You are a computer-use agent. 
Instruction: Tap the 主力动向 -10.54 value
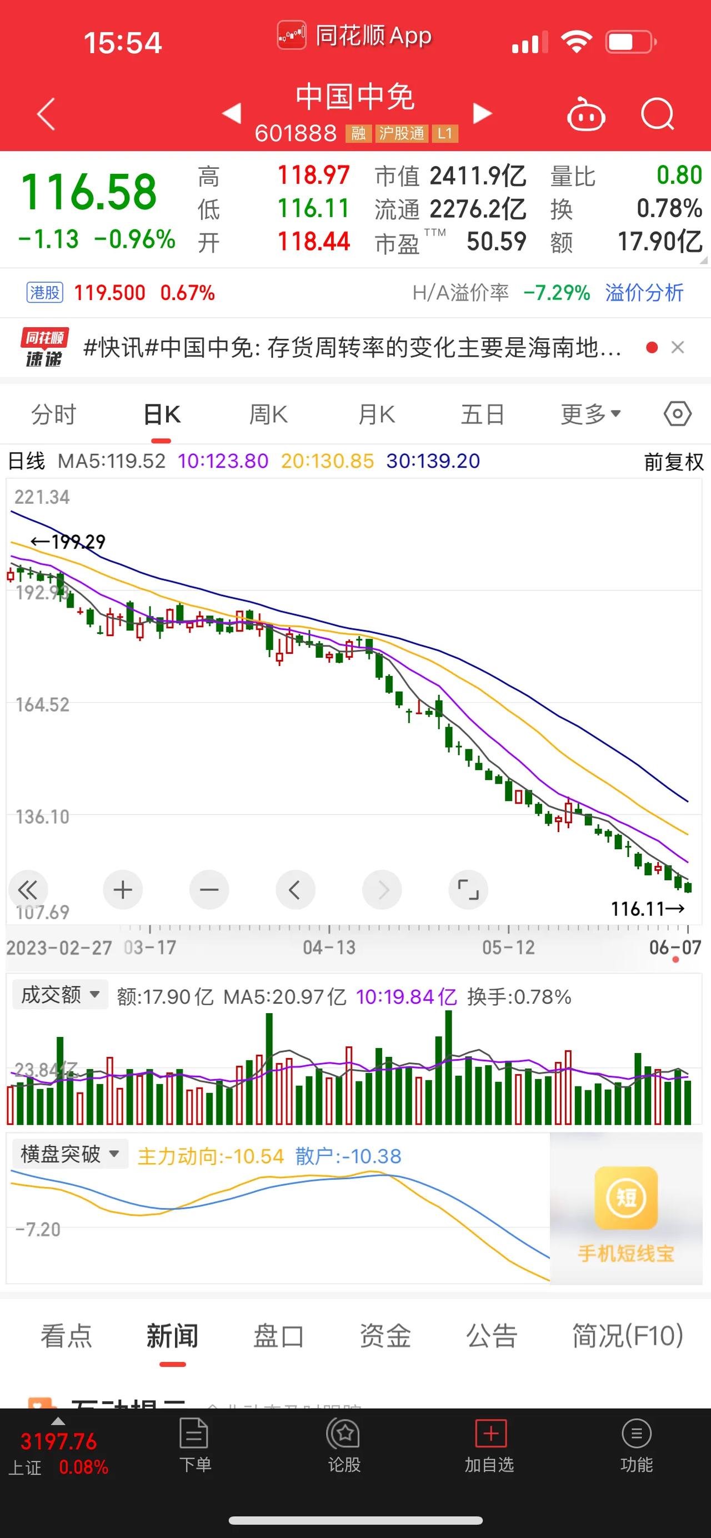211,1156
